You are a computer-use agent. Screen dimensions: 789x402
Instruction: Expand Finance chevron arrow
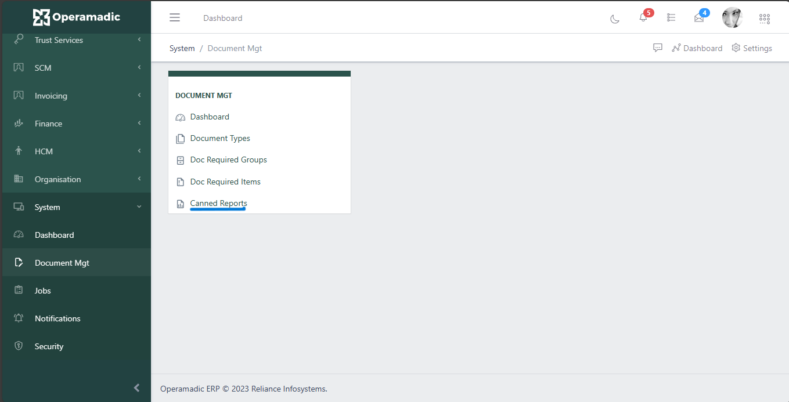tap(139, 123)
